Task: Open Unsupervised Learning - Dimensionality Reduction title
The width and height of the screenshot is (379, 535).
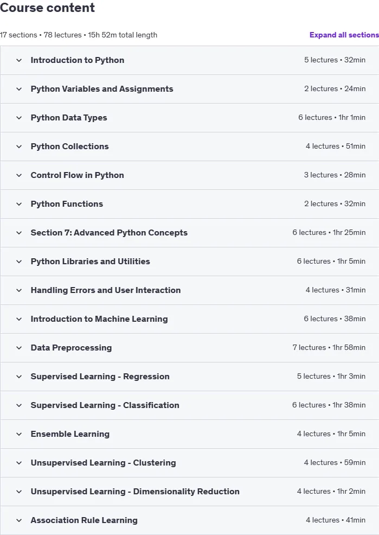Action: point(135,492)
